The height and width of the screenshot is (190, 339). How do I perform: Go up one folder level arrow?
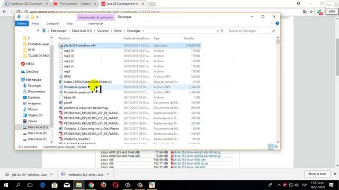click(38, 31)
